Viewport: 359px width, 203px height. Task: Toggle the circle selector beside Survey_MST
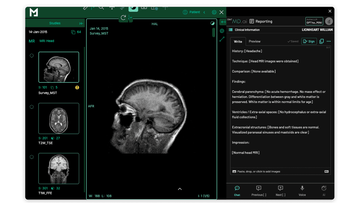tap(32, 55)
